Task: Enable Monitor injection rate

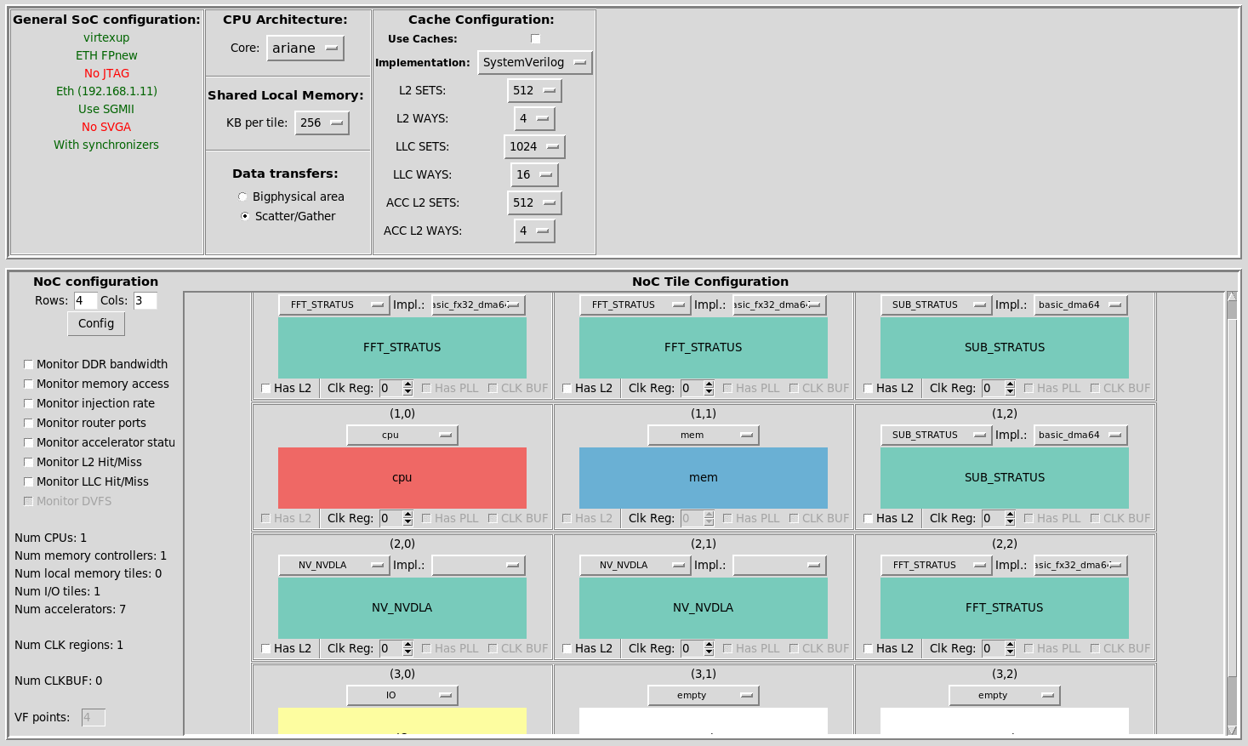Action: point(28,403)
